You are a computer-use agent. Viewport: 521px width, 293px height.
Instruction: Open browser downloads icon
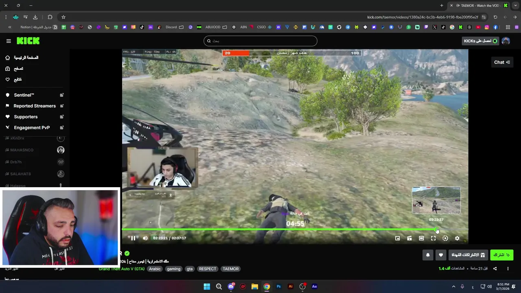pyautogui.click(x=35, y=17)
